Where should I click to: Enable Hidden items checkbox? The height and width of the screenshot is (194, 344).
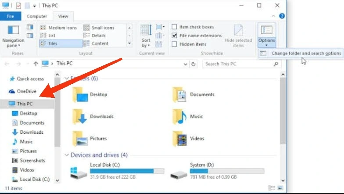[174, 44]
